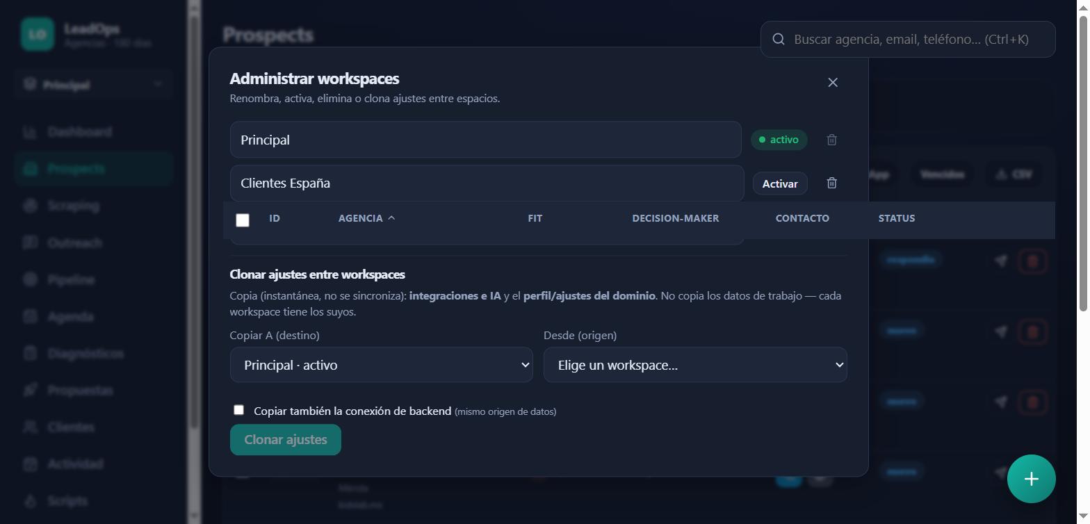1090x524 pixels.
Task: Click the page vertical scrollbar
Action: click(1084, 163)
